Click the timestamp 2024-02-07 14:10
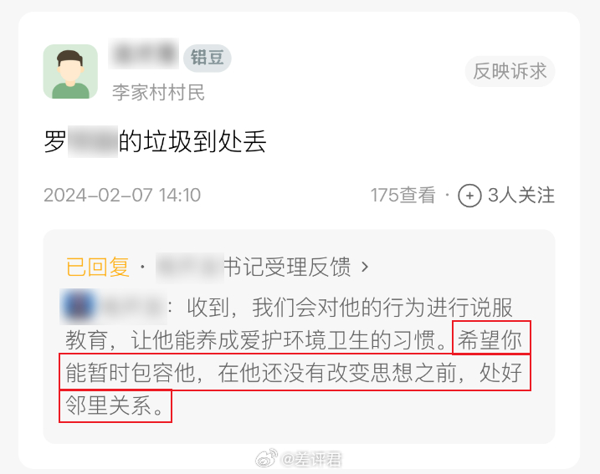 click(122, 196)
